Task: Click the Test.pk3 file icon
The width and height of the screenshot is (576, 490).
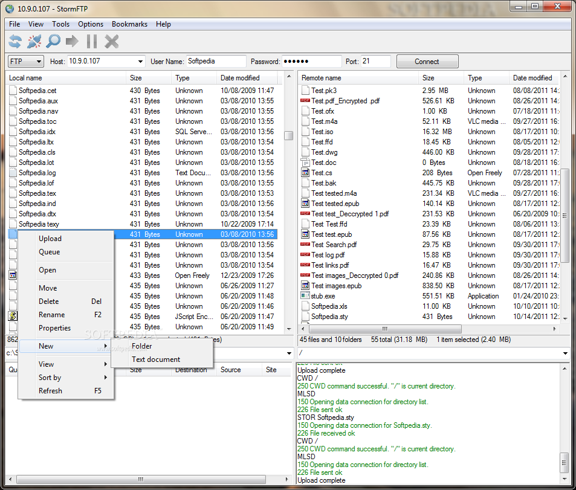Action: click(305, 90)
